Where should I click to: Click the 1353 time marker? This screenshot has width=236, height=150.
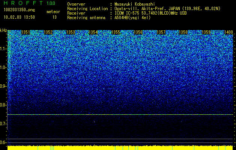(71, 32)
